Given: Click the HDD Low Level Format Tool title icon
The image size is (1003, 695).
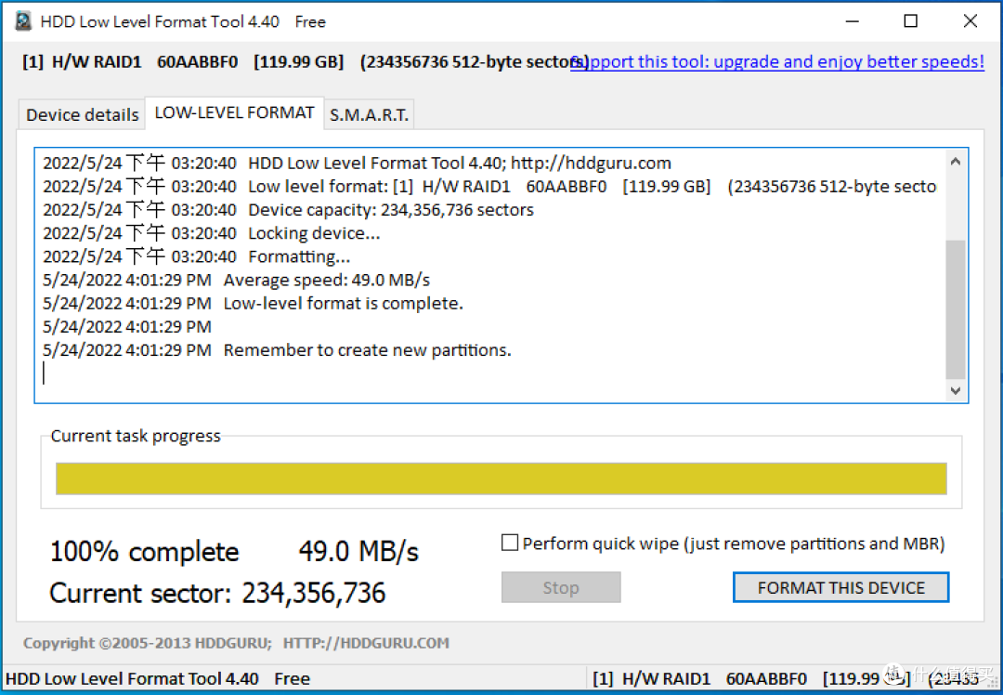Looking at the screenshot, I should click(23, 21).
